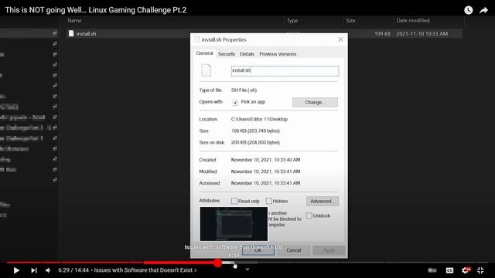The height and width of the screenshot is (278, 495).
Task: Click the 6:29 / 14:44 time display
Action: [73, 270]
